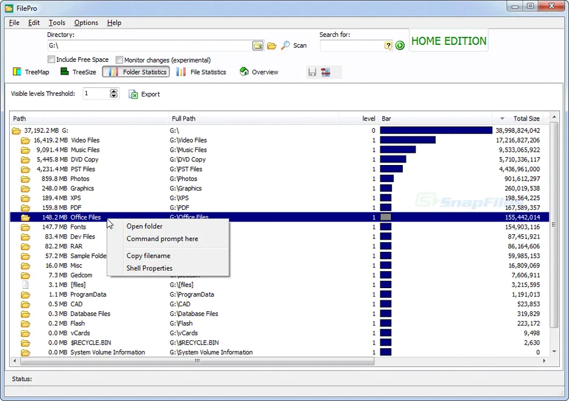Image resolution: width=569 pixels, height=401 pixels.
Task: Select Copy filename in context menu
Action: coord(148,256)
